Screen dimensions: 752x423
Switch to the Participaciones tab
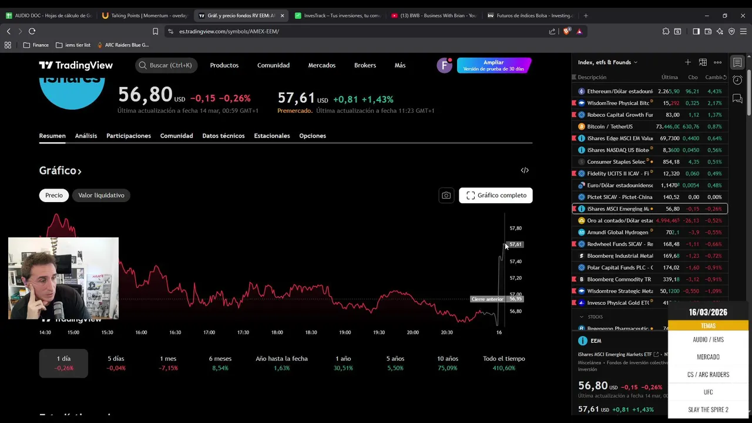pos(129,136)
